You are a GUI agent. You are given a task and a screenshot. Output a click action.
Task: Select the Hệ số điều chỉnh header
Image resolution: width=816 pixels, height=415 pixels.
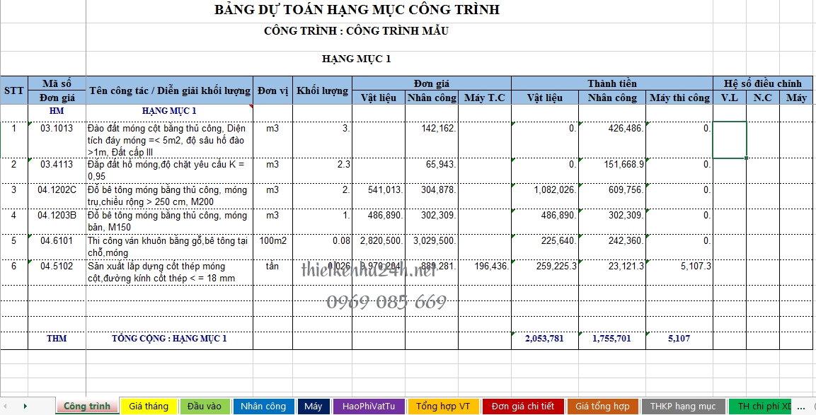(763, 83)
